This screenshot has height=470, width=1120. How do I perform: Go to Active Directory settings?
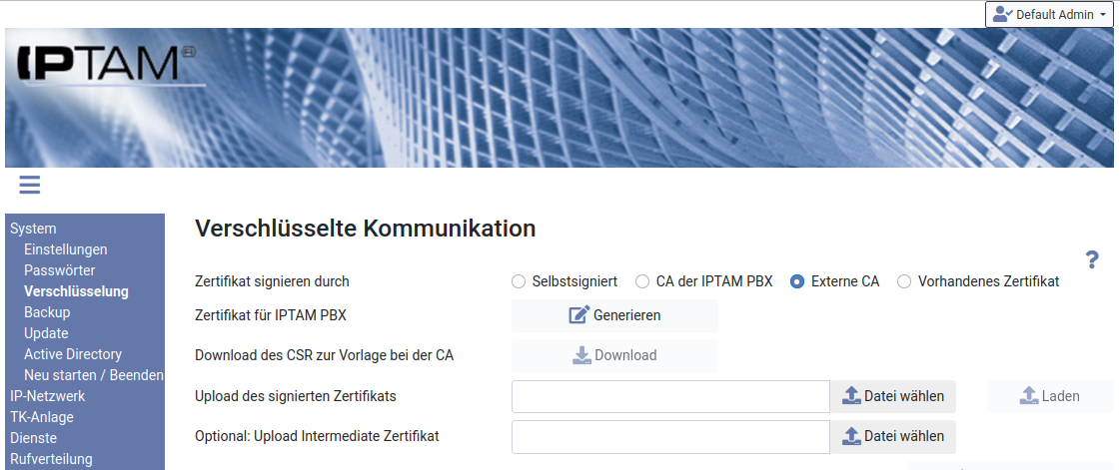73,354
